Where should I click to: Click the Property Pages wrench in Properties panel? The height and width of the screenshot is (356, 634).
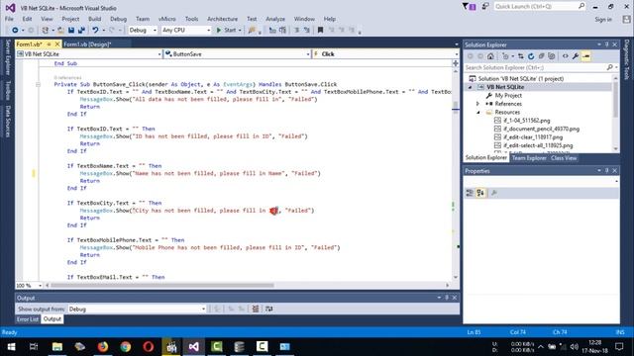click(x=493, y=193)
